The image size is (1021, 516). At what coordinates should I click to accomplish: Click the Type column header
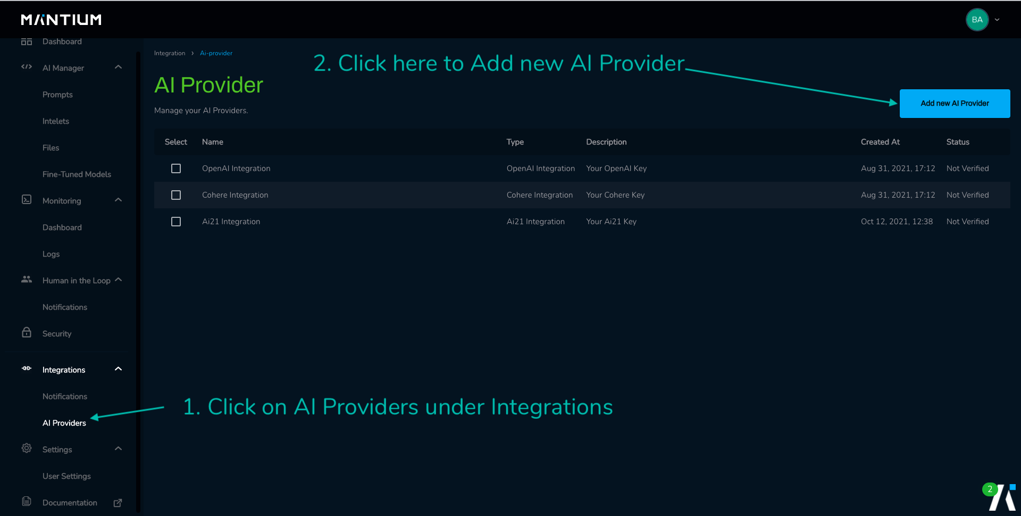pyautogui.click(x=515, y=142)
